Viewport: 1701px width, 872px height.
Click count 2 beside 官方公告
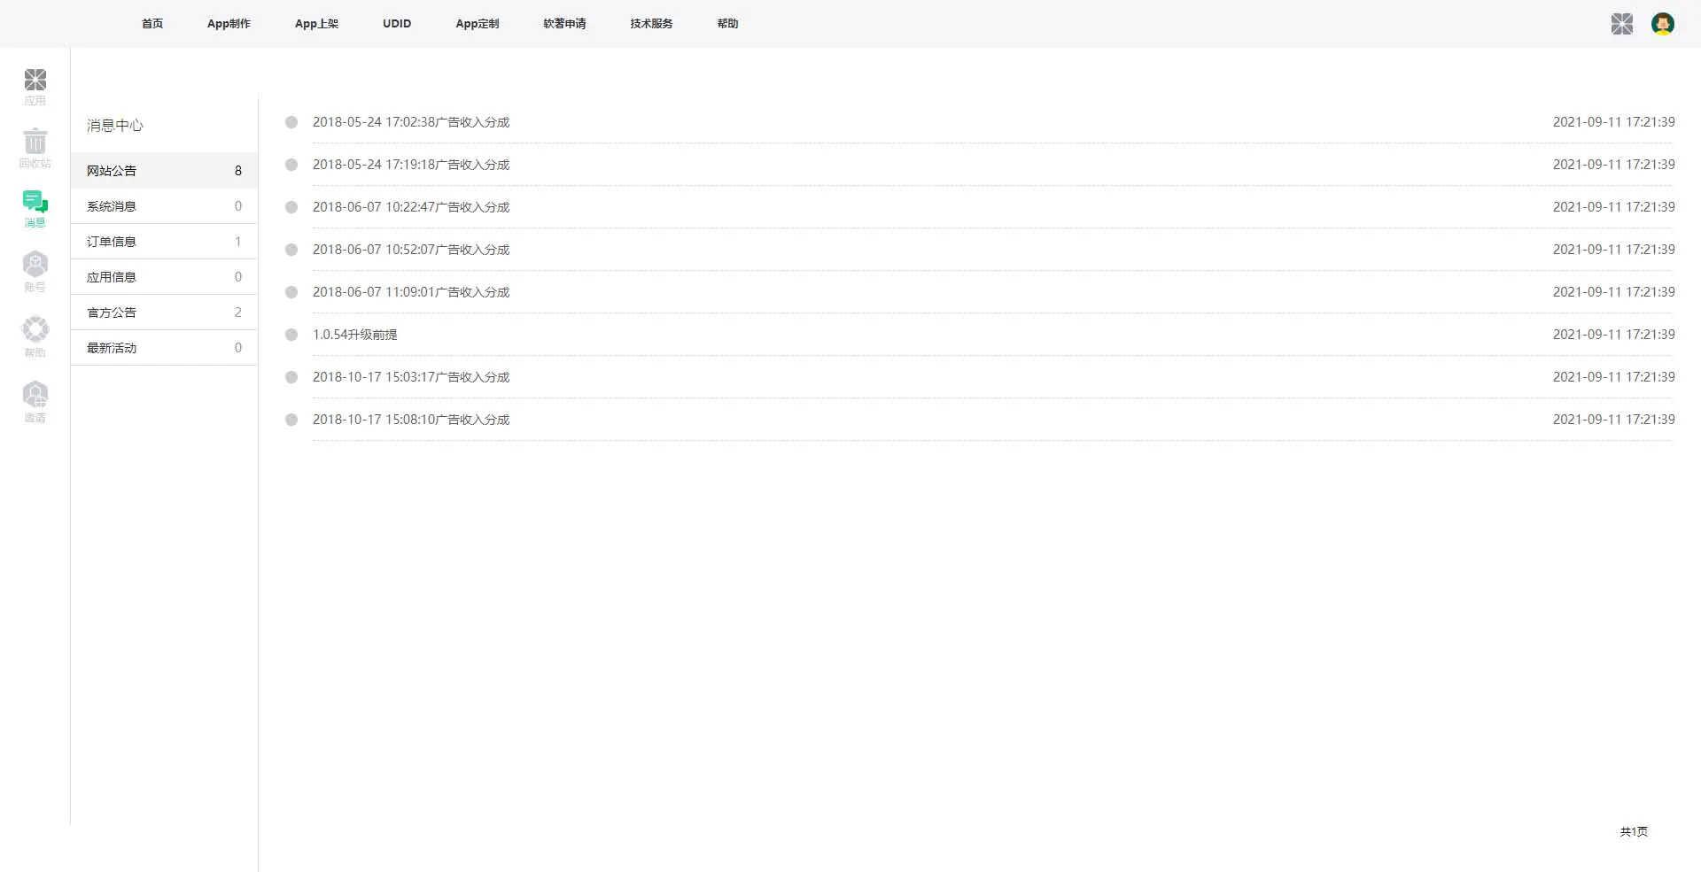point(237,313)
